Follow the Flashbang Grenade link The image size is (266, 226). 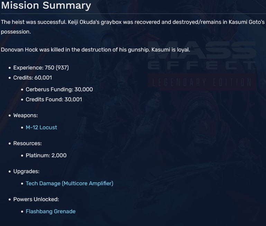(51, 211)
